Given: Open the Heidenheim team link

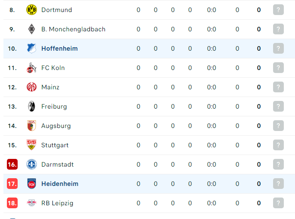Looking at the screenshot, I should coord(60,184).
